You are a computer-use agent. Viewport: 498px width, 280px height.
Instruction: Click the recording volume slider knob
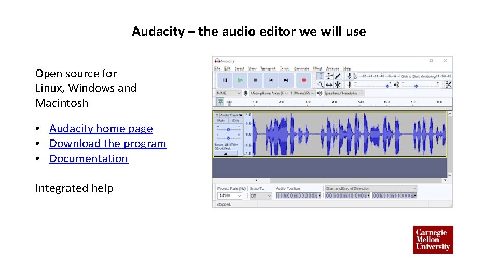coord(387,86)
